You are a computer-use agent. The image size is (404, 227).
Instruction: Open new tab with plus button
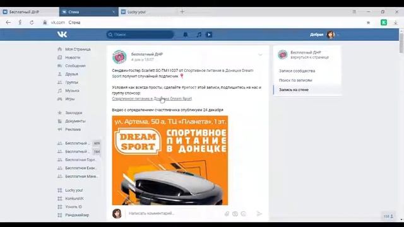(182, 12)
